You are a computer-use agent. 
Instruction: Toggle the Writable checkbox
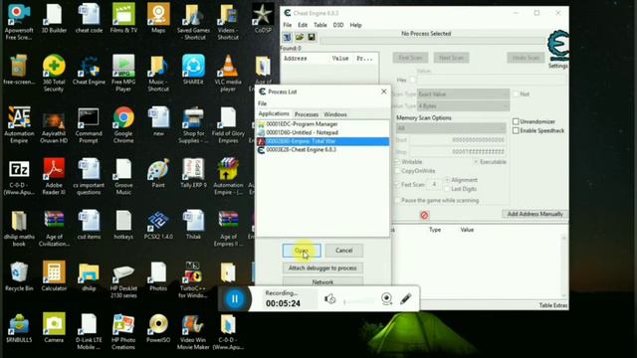coord(397,161)
